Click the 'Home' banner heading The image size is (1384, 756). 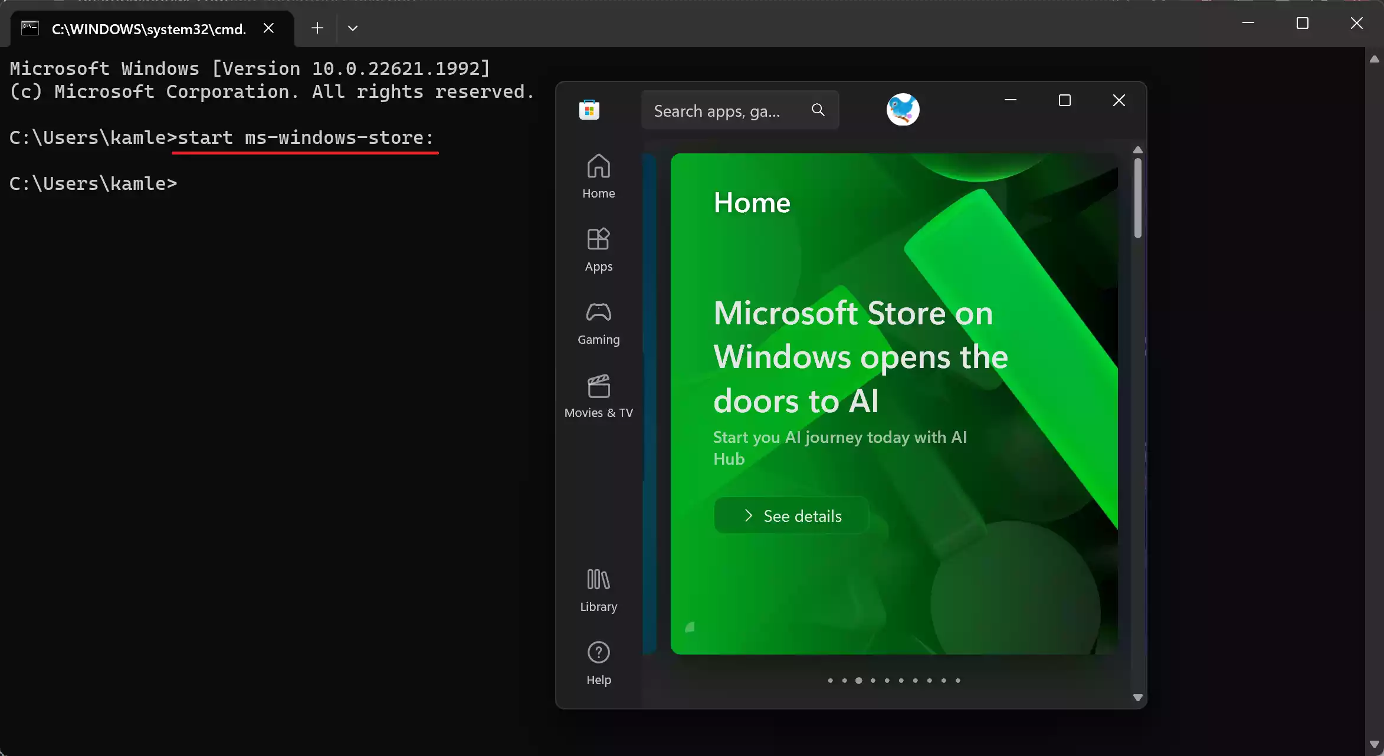[752, 203]
